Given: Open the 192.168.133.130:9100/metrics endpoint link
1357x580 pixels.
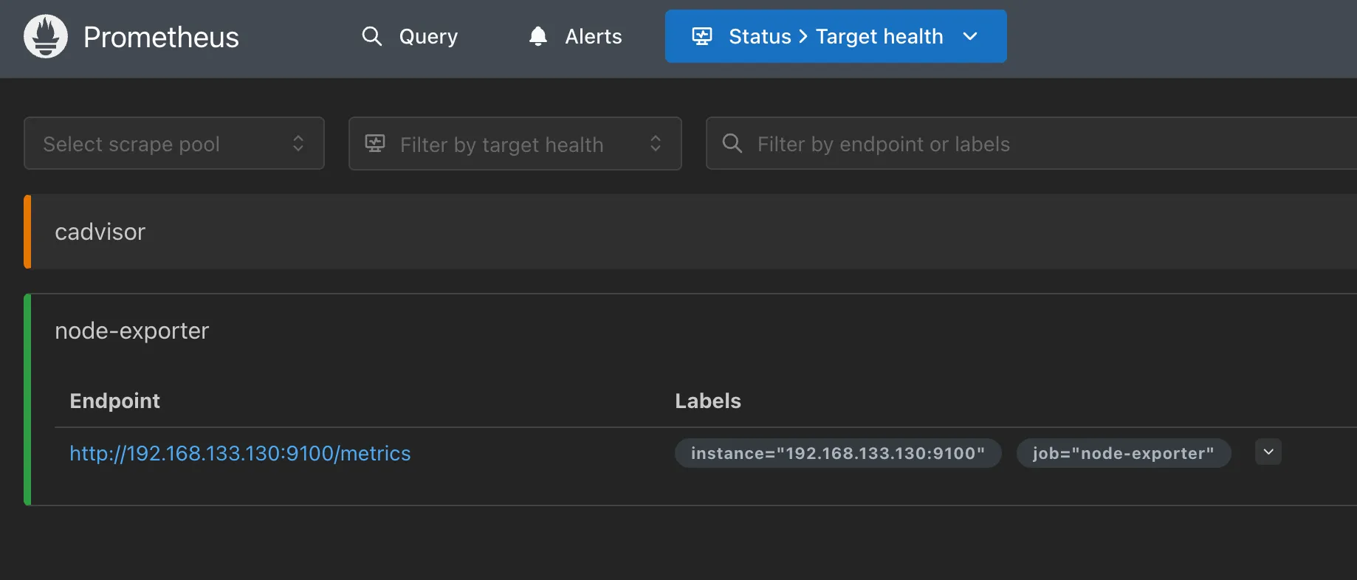Looking at the screenshot, I should 240,453.
